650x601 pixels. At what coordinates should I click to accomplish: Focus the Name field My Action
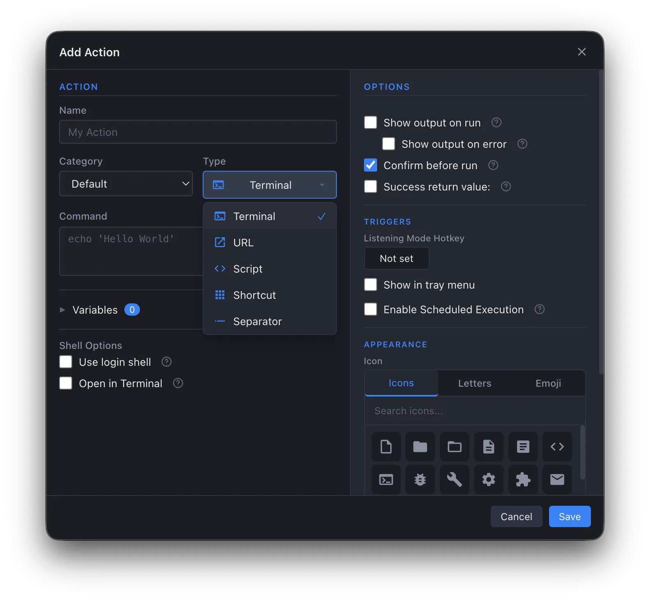coord(198,132)
